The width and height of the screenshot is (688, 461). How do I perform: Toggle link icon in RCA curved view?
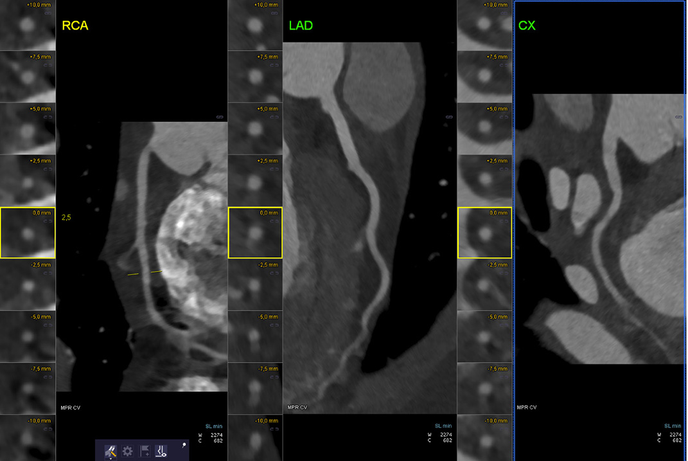coord(220,117)
